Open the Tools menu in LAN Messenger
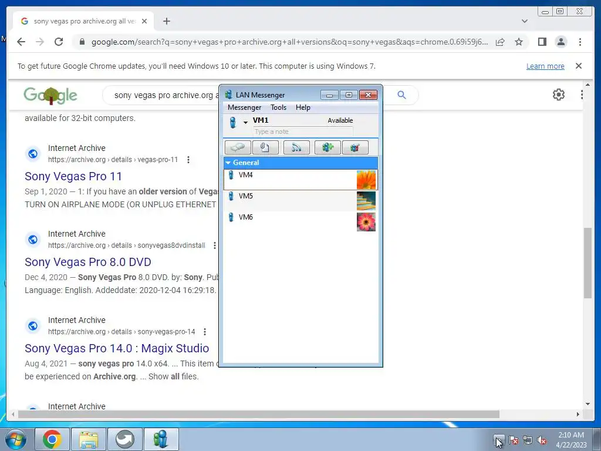Image resolution: width=601 pixels, height=451 pixels. click(278, 107)
